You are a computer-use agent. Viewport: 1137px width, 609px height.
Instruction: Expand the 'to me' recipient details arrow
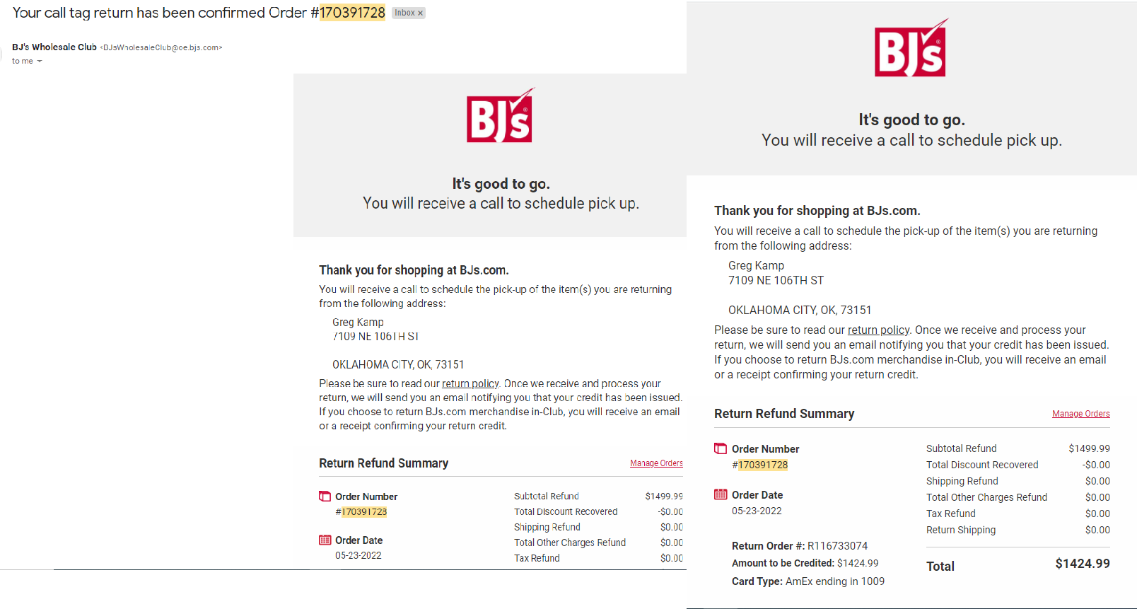tap(40, 62)
